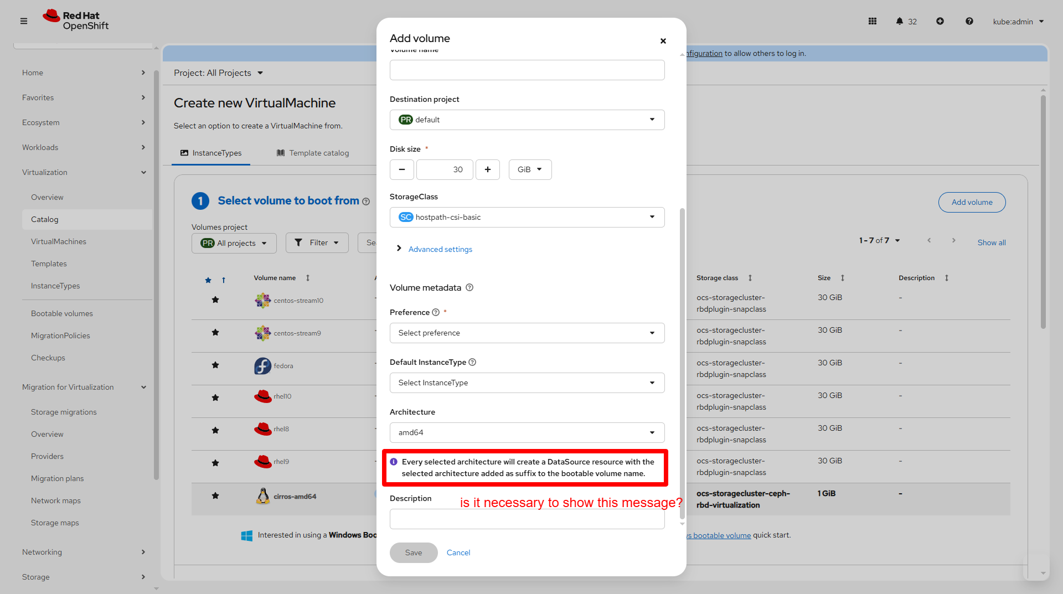Open VirtualMachines in the sidebar

59,242
